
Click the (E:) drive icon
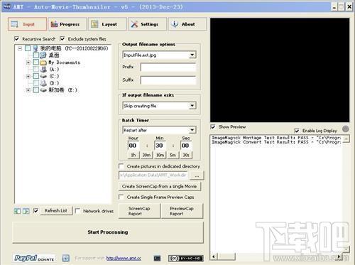coord(43,90)
